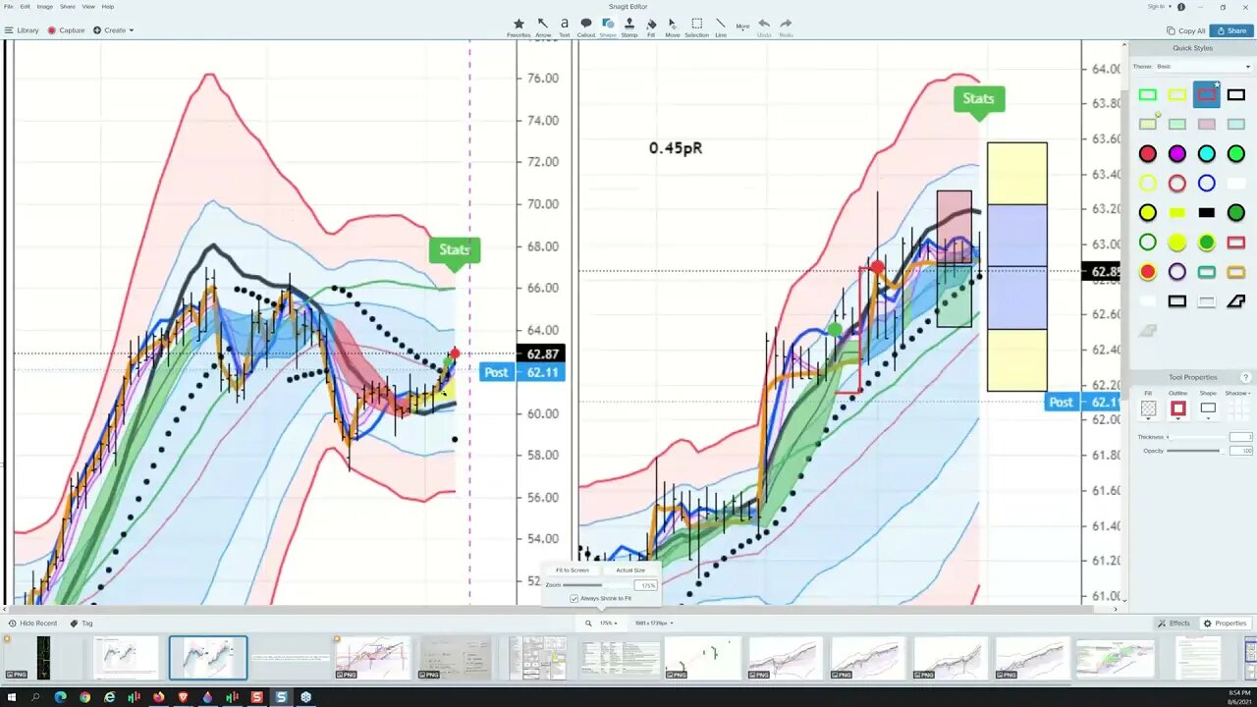Viewport: 1257px width, 707px height.
Task: Open the Share menu
Action: pos(67,6)
